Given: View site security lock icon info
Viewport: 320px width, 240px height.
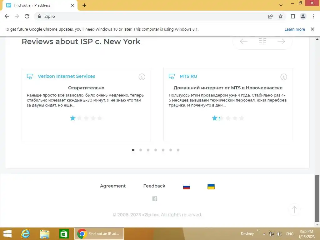Looking at the screenshot, I should click(39, 16).
